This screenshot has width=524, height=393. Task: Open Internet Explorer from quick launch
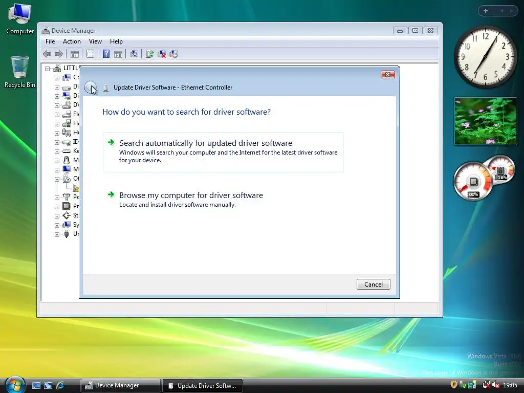[x=60, y=385]
